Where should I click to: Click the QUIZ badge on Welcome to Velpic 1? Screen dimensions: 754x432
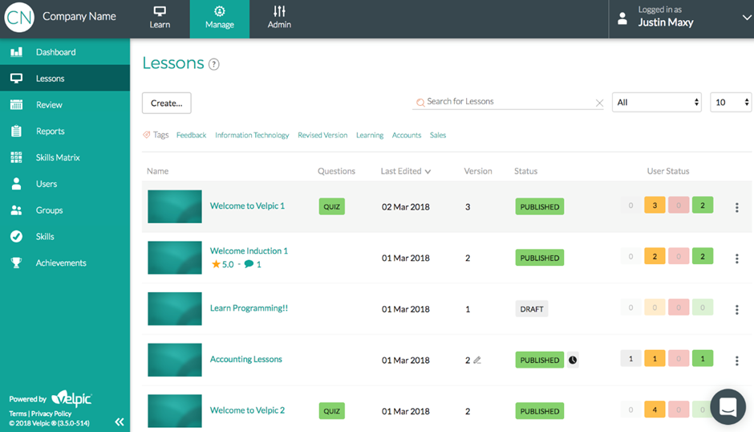point(332,206)
